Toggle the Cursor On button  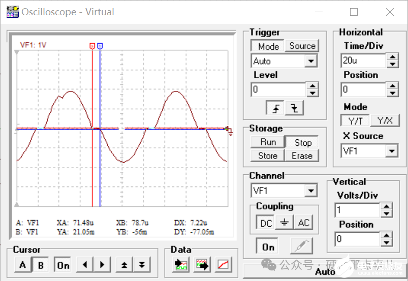(63, 265)
